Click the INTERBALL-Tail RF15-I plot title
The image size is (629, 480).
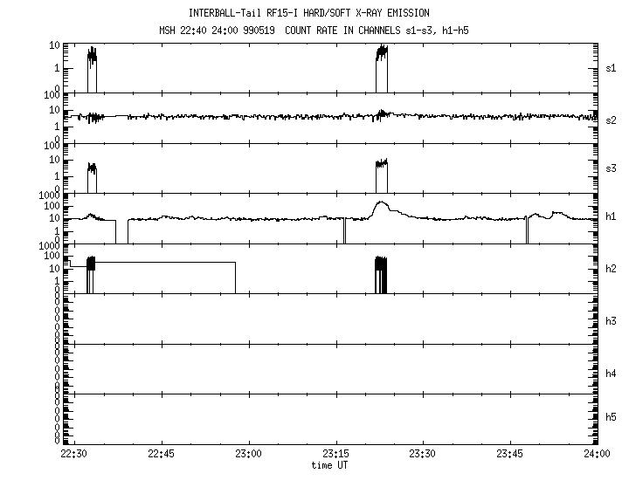(x=308, y=13)
